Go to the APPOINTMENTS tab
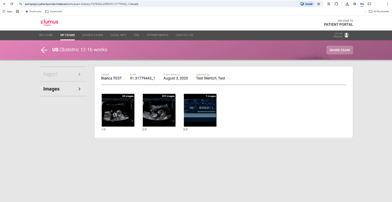 coord(157,35)
